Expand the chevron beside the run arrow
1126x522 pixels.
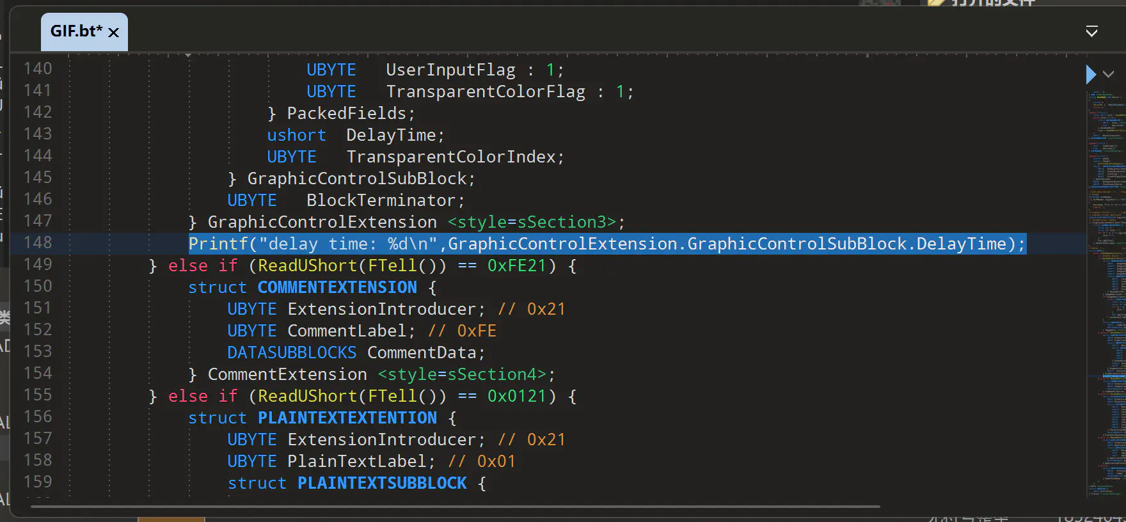tap(1109, 74)
